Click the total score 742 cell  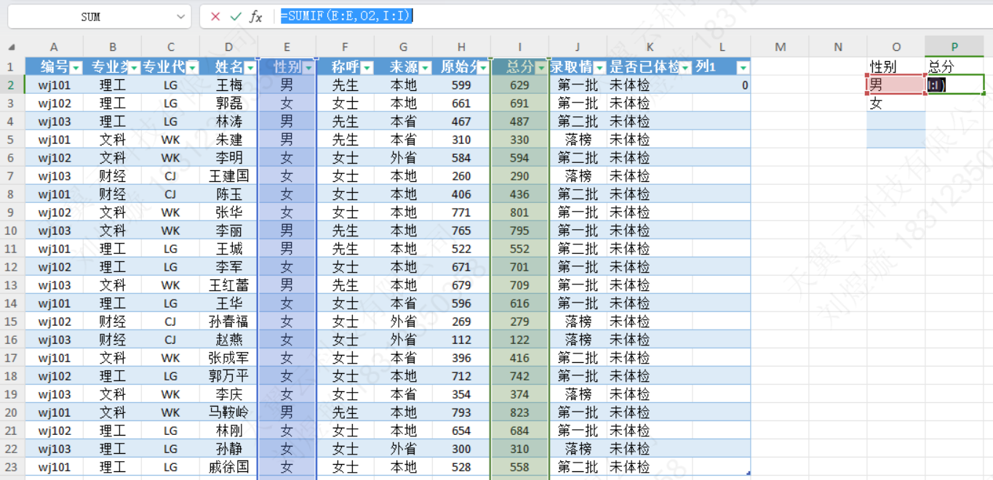(519, 376)
